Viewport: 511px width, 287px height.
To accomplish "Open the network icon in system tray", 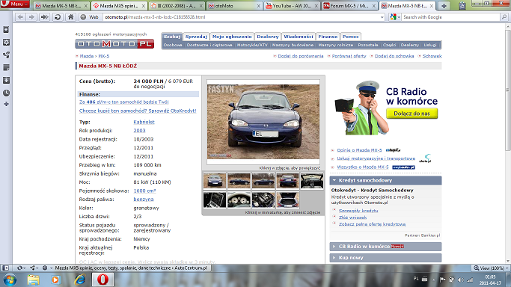I will (x=470, y=280).
